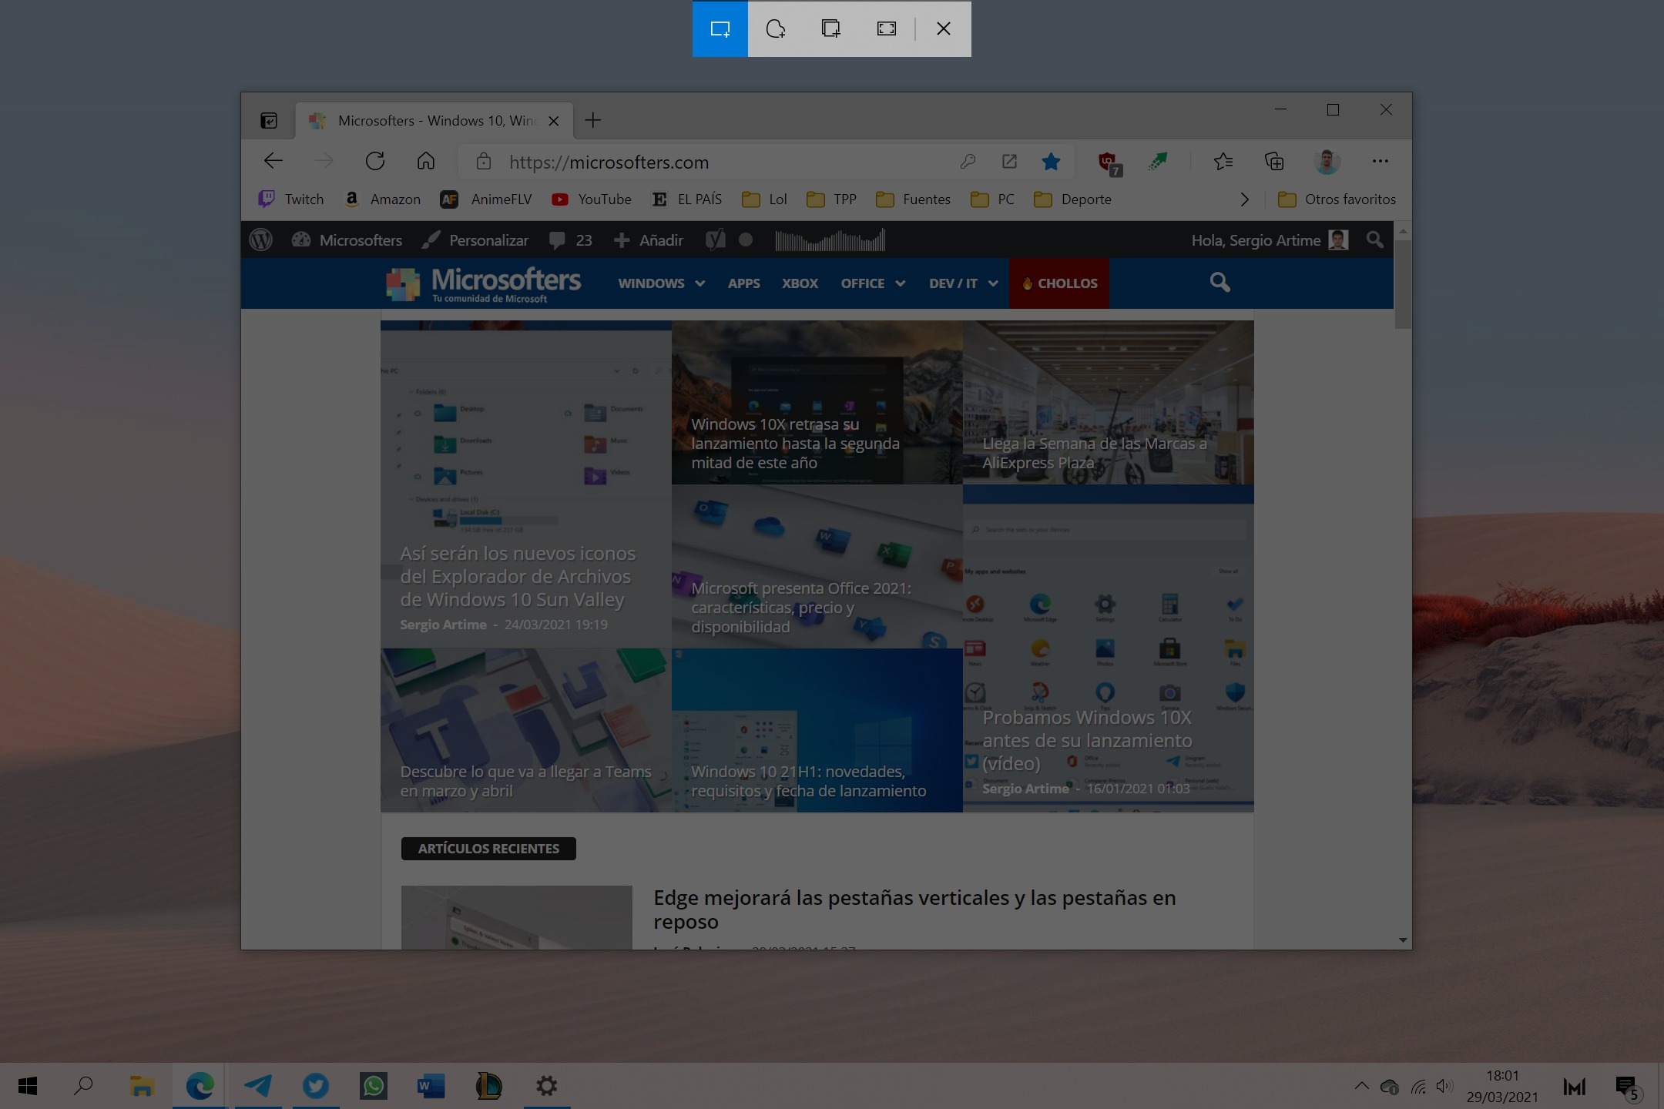Viewport: 1664px width, 1109px height.
Task: Click Personalizar in admin bar
Action: click(x=475, y=240)
